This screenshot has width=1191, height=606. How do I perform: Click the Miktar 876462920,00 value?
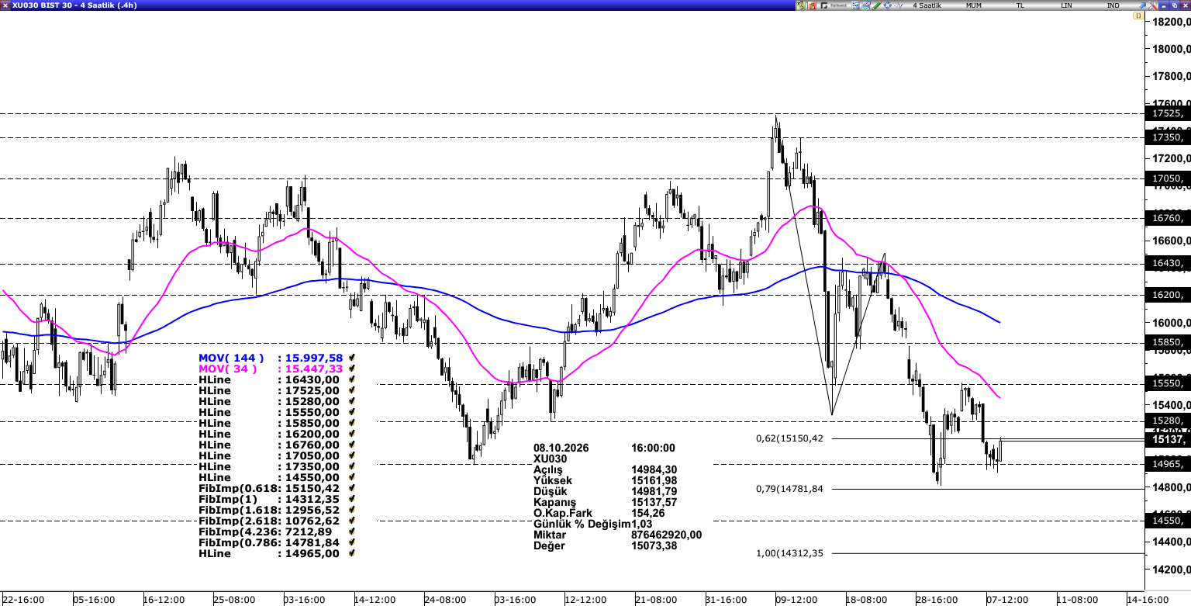(x=666, y=535)
